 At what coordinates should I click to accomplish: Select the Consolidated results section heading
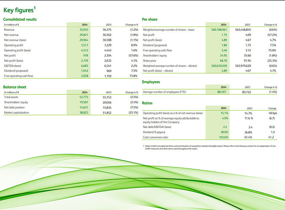[x=20, y=19]
